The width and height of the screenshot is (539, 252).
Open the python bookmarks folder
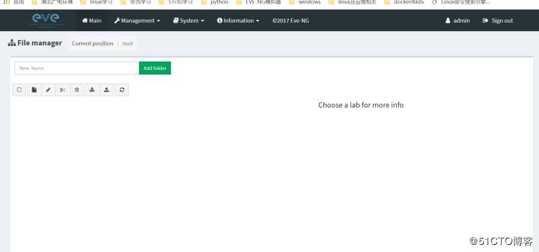(x=215, y=2)
